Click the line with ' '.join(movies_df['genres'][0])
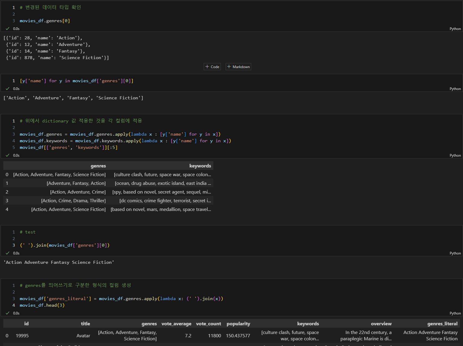The height and width of the screenshot is (346, 463). pos(65,245)
